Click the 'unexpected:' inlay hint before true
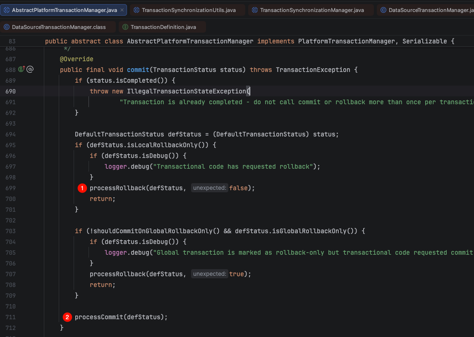The image size is (474, 337). tap(209, 274)
